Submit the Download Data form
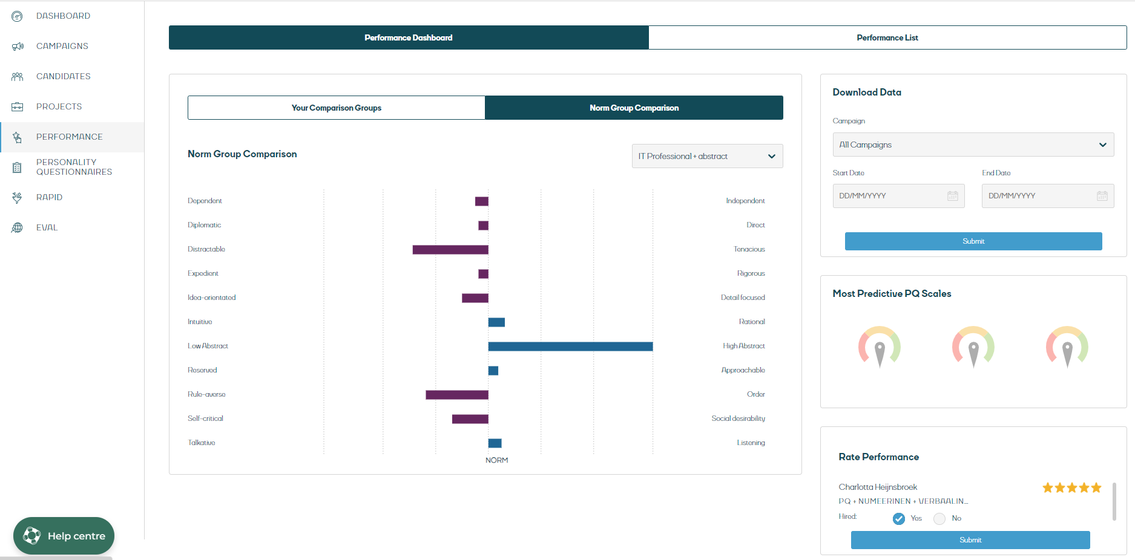 tap(973, 241)
